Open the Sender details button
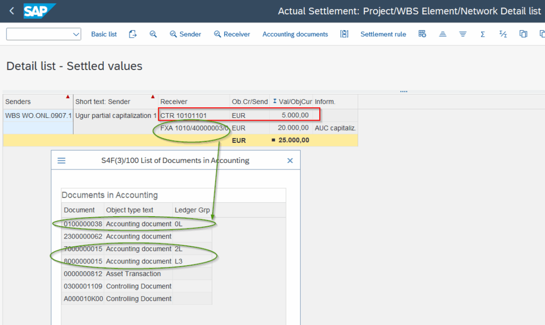The height and width of the screenshot is (325, 545). 185,34
